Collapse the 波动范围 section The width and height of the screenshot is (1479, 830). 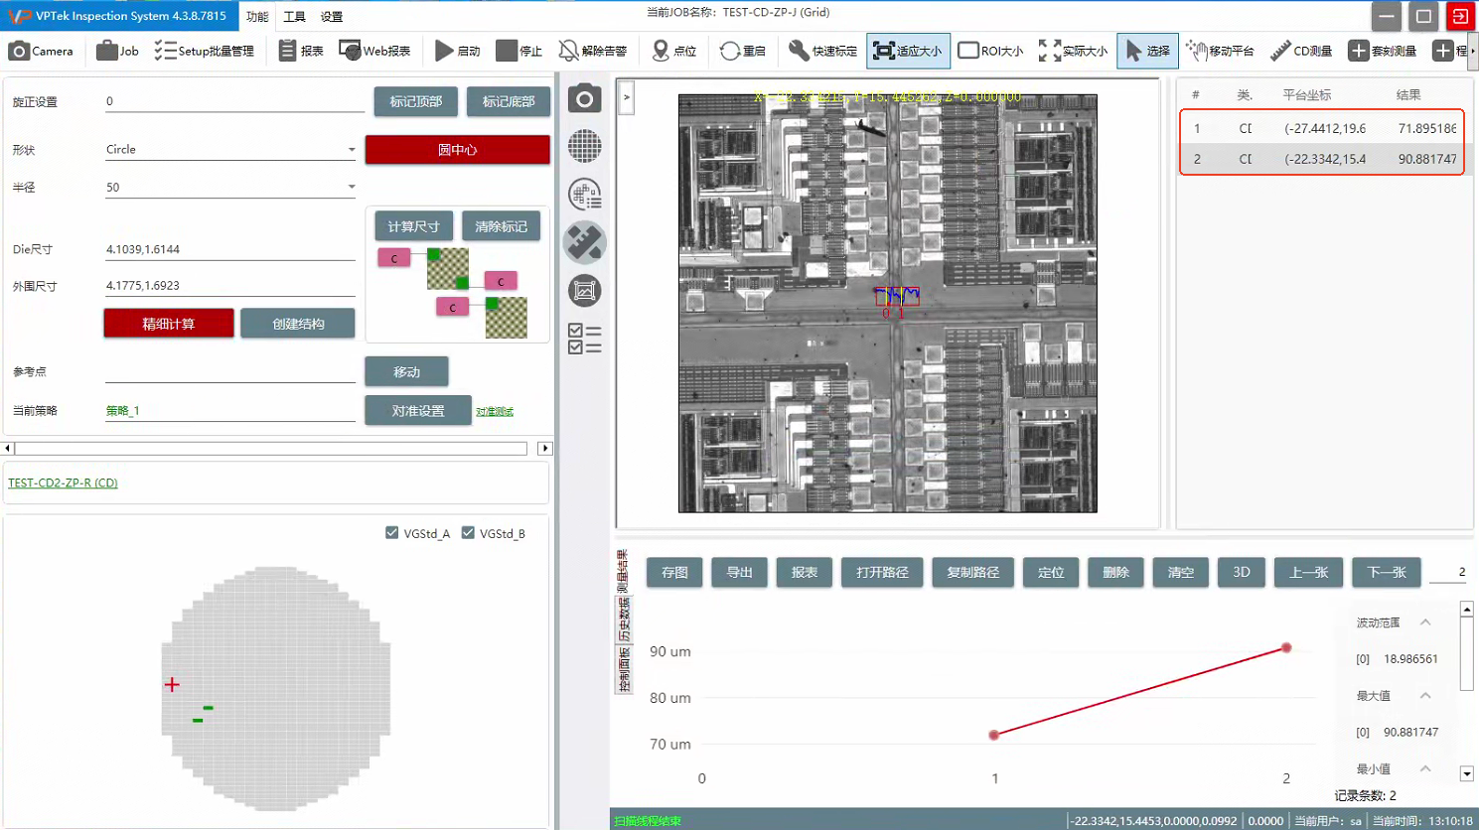click(x=1425, y=622)
